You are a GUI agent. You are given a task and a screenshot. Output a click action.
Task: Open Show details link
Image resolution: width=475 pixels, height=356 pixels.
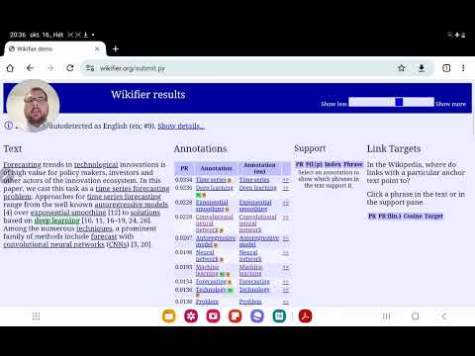click(x=181, y=126)
